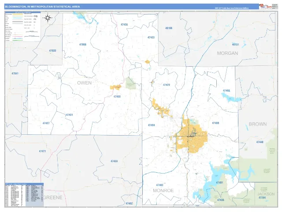Select ZIP code 47436

tap(220, 200)
